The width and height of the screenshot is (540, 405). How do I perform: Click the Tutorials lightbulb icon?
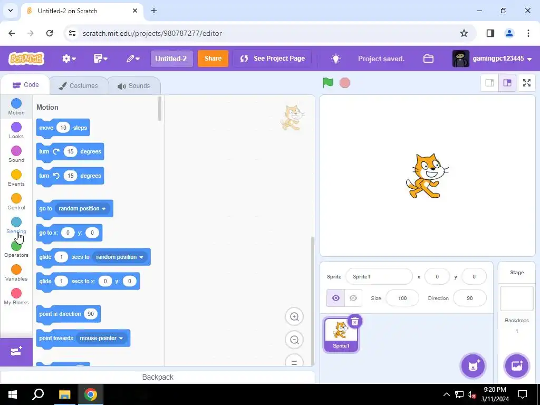point(336,59)
